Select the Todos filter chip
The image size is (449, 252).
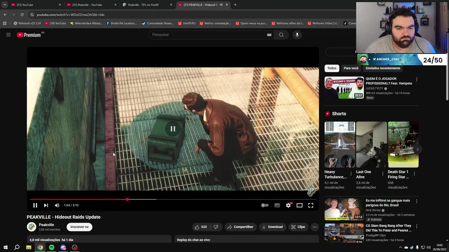pos(332,68)
